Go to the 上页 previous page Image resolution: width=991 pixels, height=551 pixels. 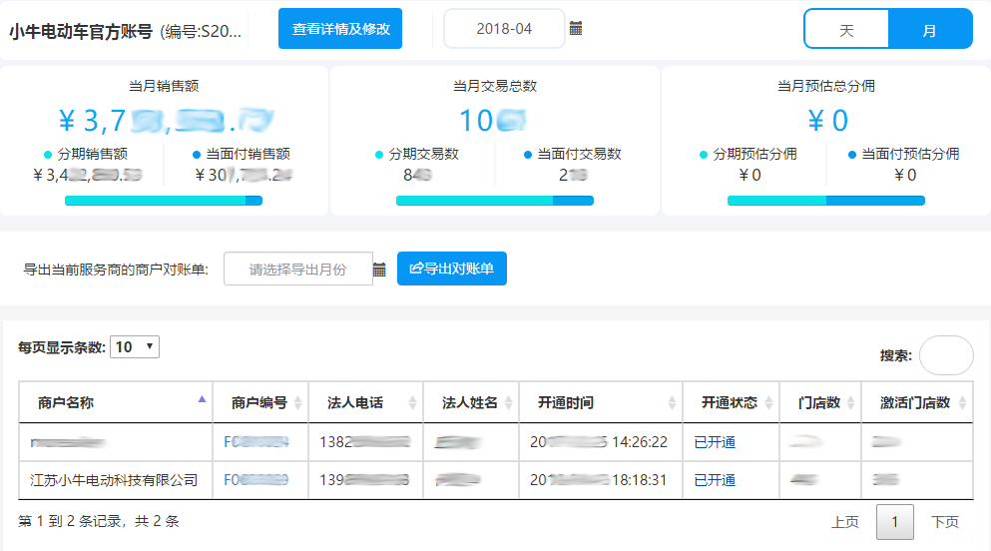[845, 522]
